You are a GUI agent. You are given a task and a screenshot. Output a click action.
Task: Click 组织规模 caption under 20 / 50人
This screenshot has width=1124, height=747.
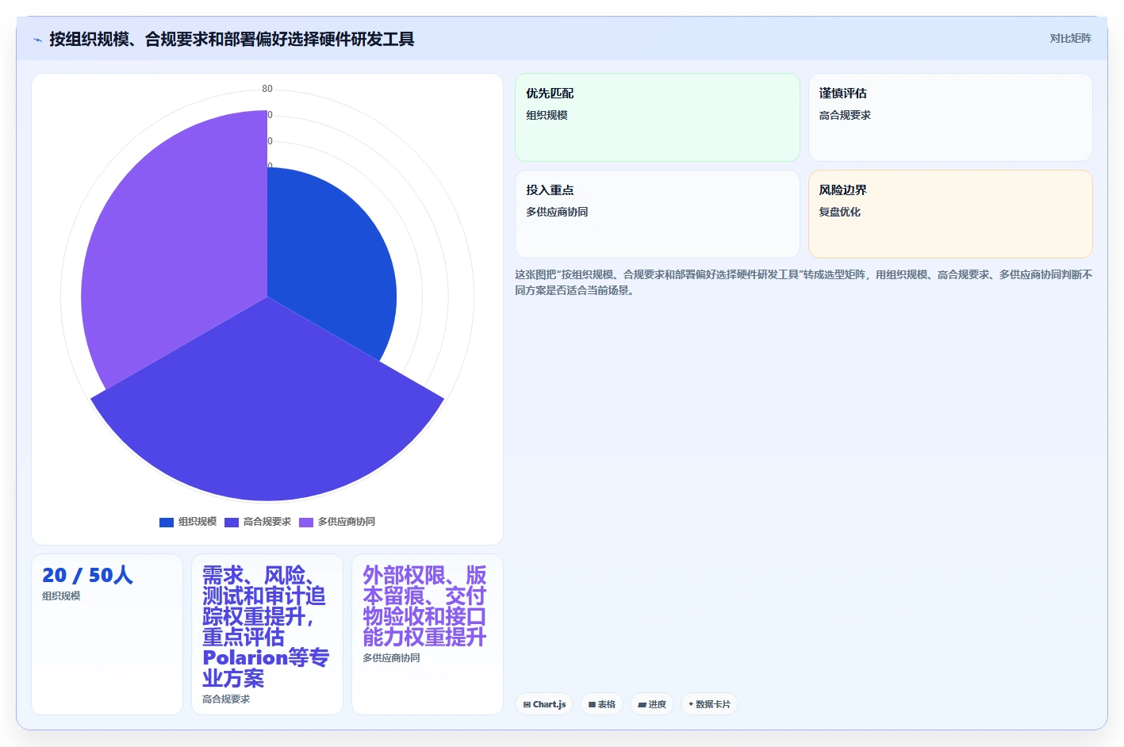[61, 596]
